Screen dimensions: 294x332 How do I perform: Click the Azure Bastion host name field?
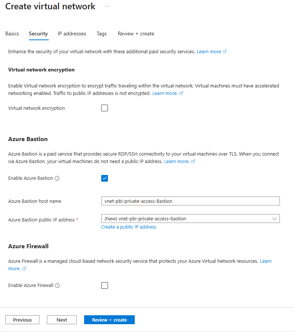tap(190, 201)
